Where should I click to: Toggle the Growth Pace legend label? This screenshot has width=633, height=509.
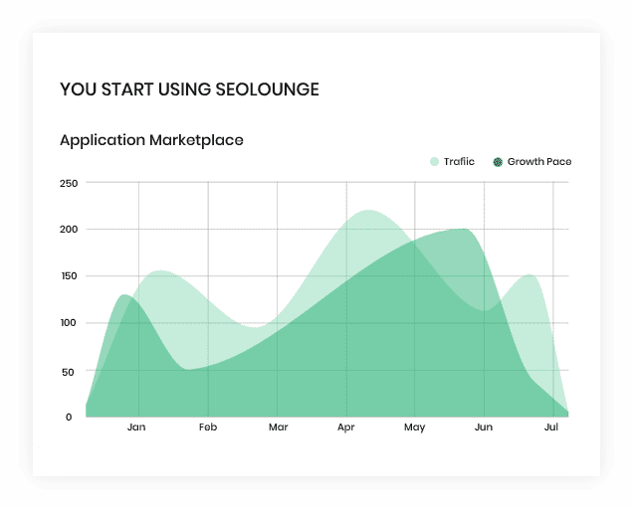(538, 162)
